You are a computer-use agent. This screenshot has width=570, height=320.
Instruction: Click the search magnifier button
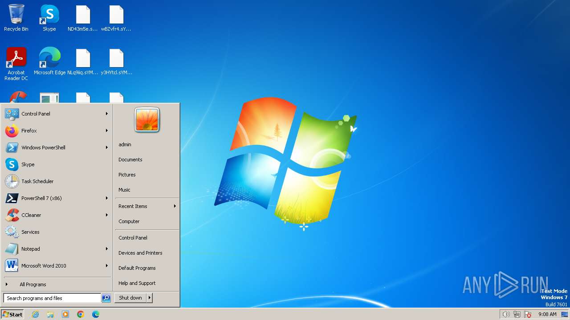point(106,298)
